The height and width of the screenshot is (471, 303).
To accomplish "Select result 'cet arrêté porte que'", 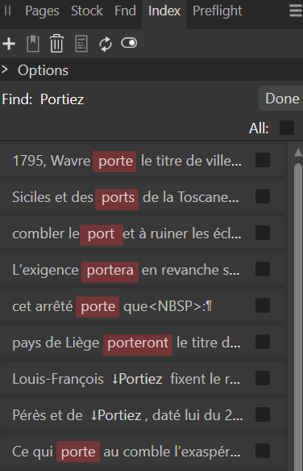I will (143, 305).
